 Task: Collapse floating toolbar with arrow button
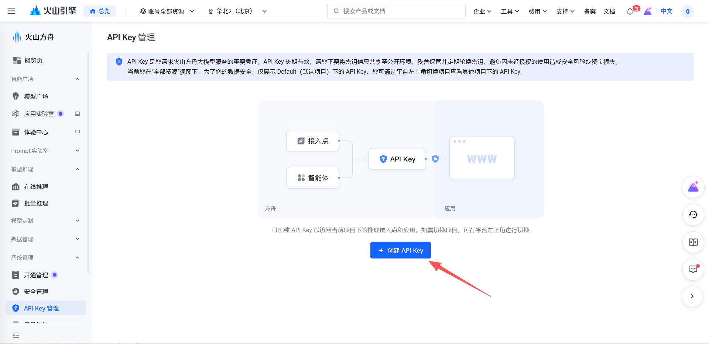[x=692, y=296]
